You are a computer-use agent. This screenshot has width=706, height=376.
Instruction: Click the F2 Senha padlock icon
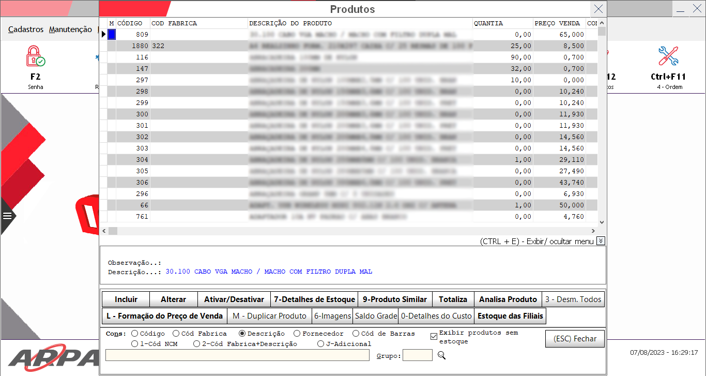(x=35, y=56)
